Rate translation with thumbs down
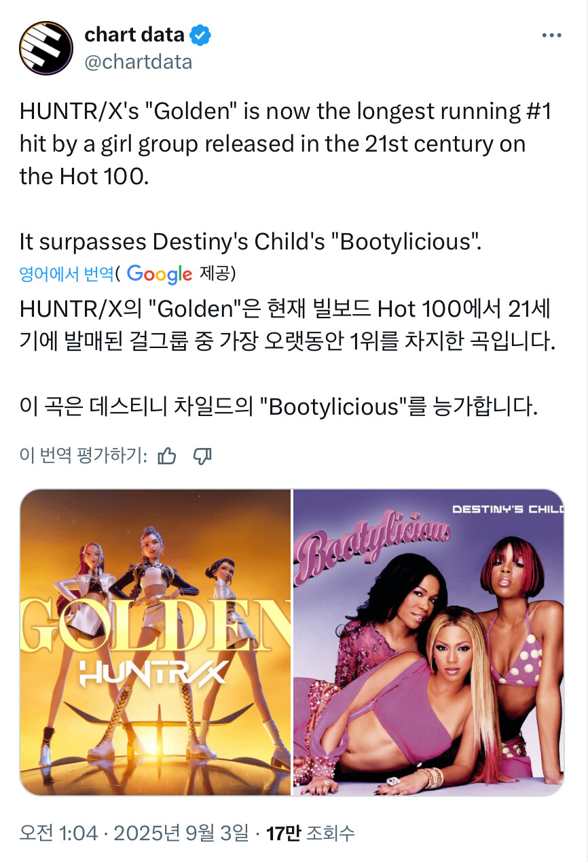 click(x=202, y=456)
